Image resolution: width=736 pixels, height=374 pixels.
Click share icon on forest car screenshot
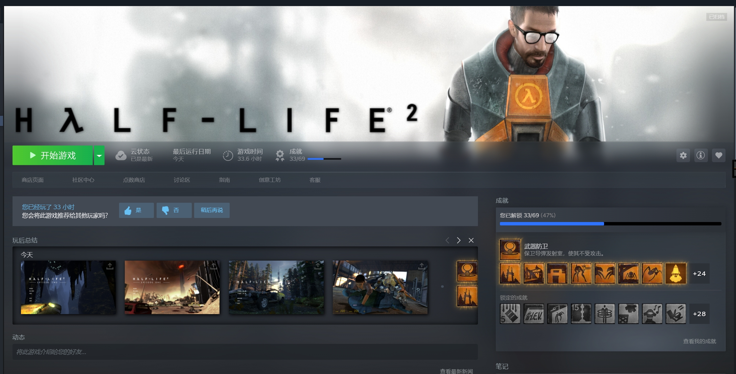tap(318, 266)
